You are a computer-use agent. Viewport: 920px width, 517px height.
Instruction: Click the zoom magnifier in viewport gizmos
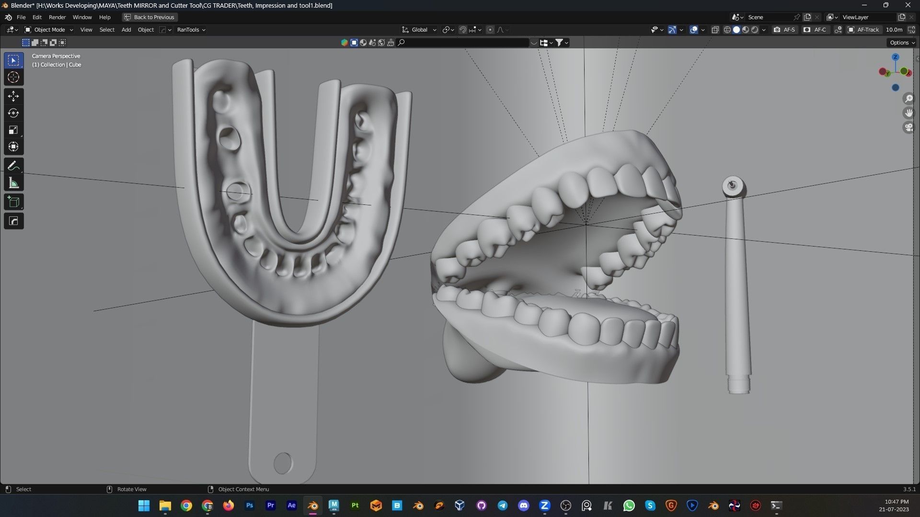(x=908, y=99)
